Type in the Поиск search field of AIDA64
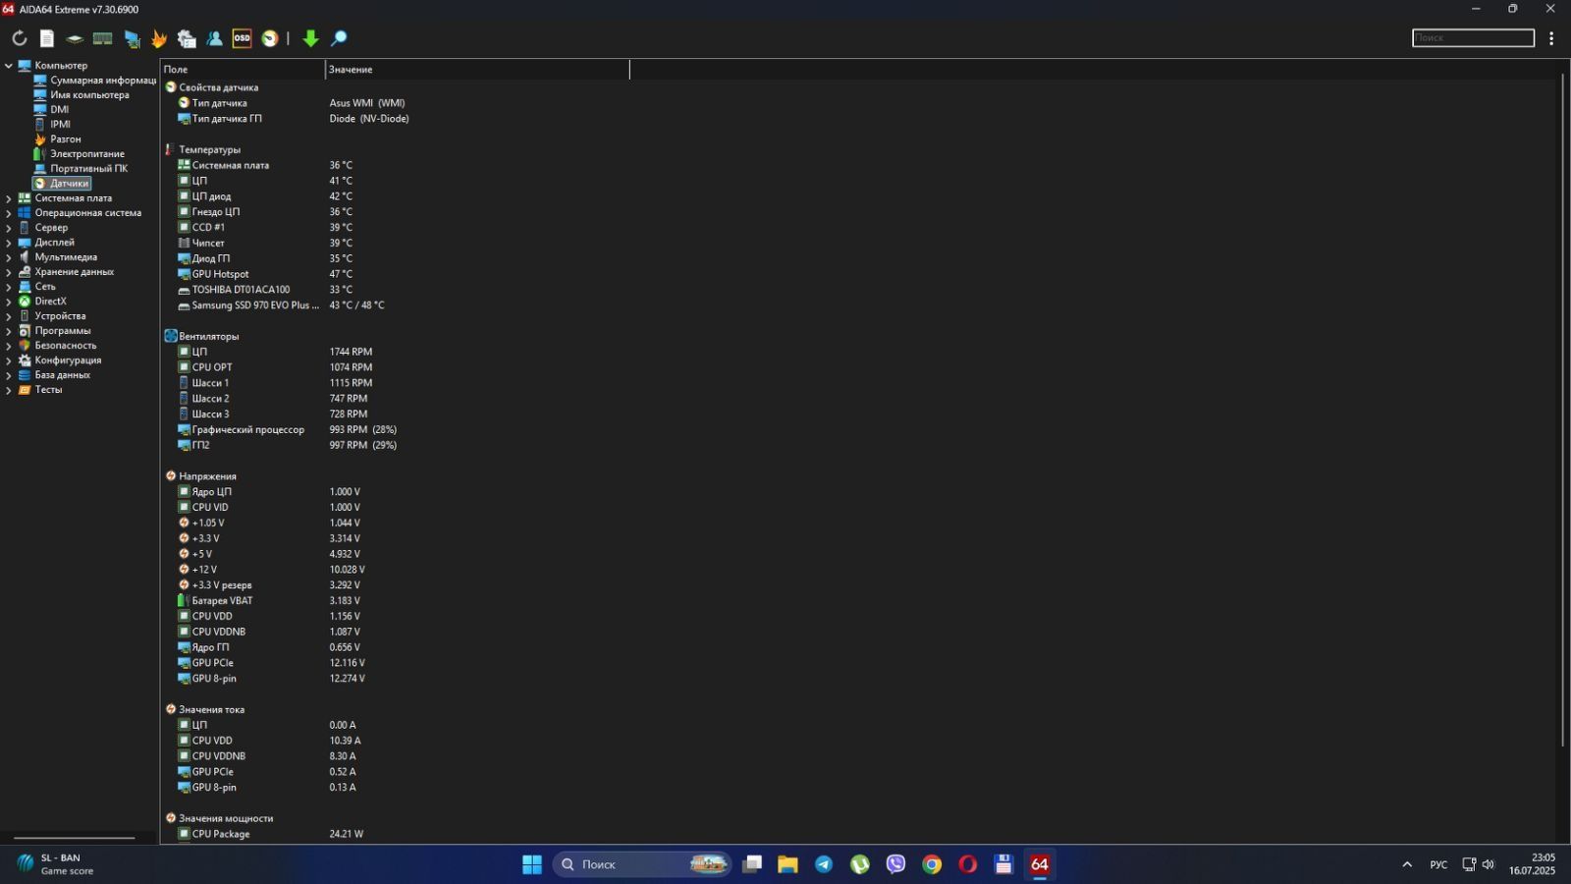Screen dimensions: 1571x884 pos(1473,37)
